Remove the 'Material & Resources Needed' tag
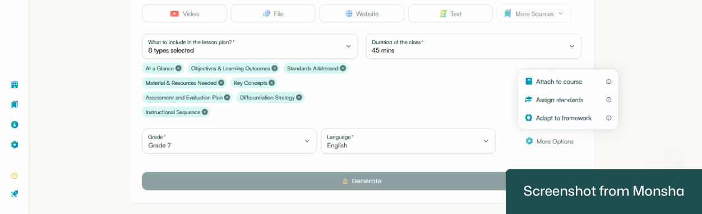Viewport: 702px width, 214px height. click(221, 83)
